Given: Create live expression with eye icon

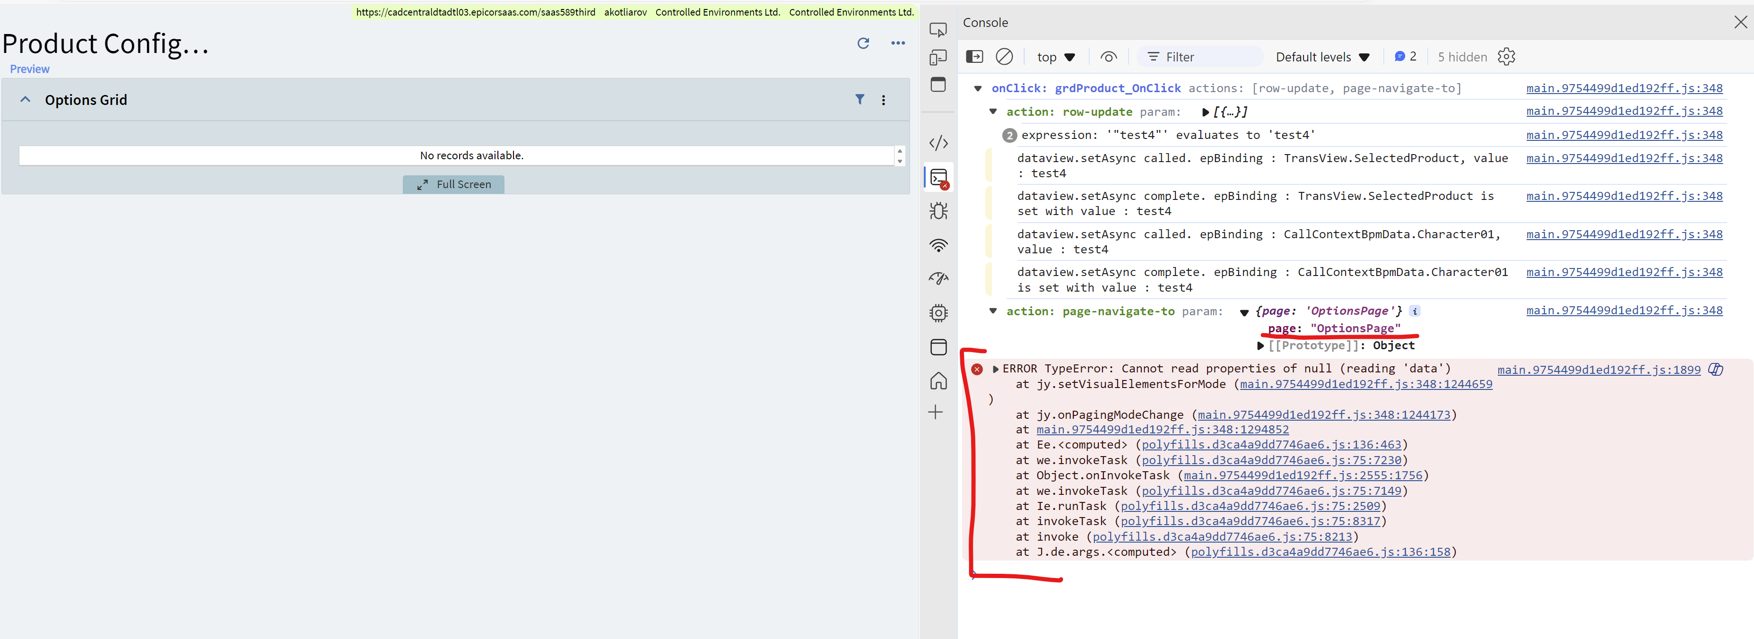Looking at the screenshot, I should [x=1109, y=57].
